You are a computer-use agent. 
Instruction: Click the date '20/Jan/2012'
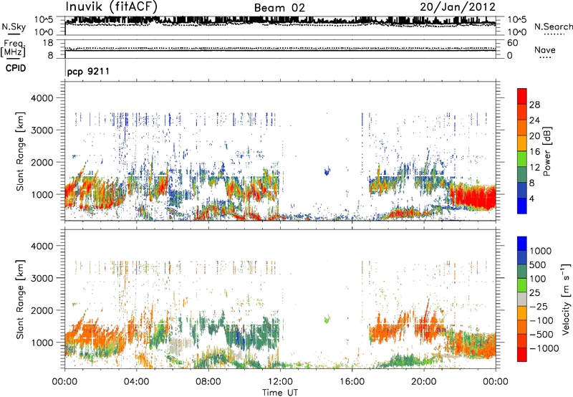pos(458,7)
